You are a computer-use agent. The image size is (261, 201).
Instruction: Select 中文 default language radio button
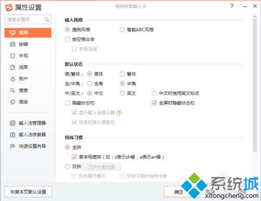click(x=89, y=93)
